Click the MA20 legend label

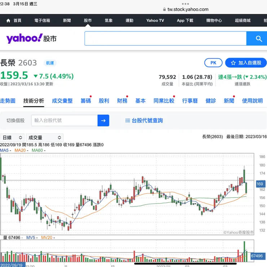click(20, 150)
